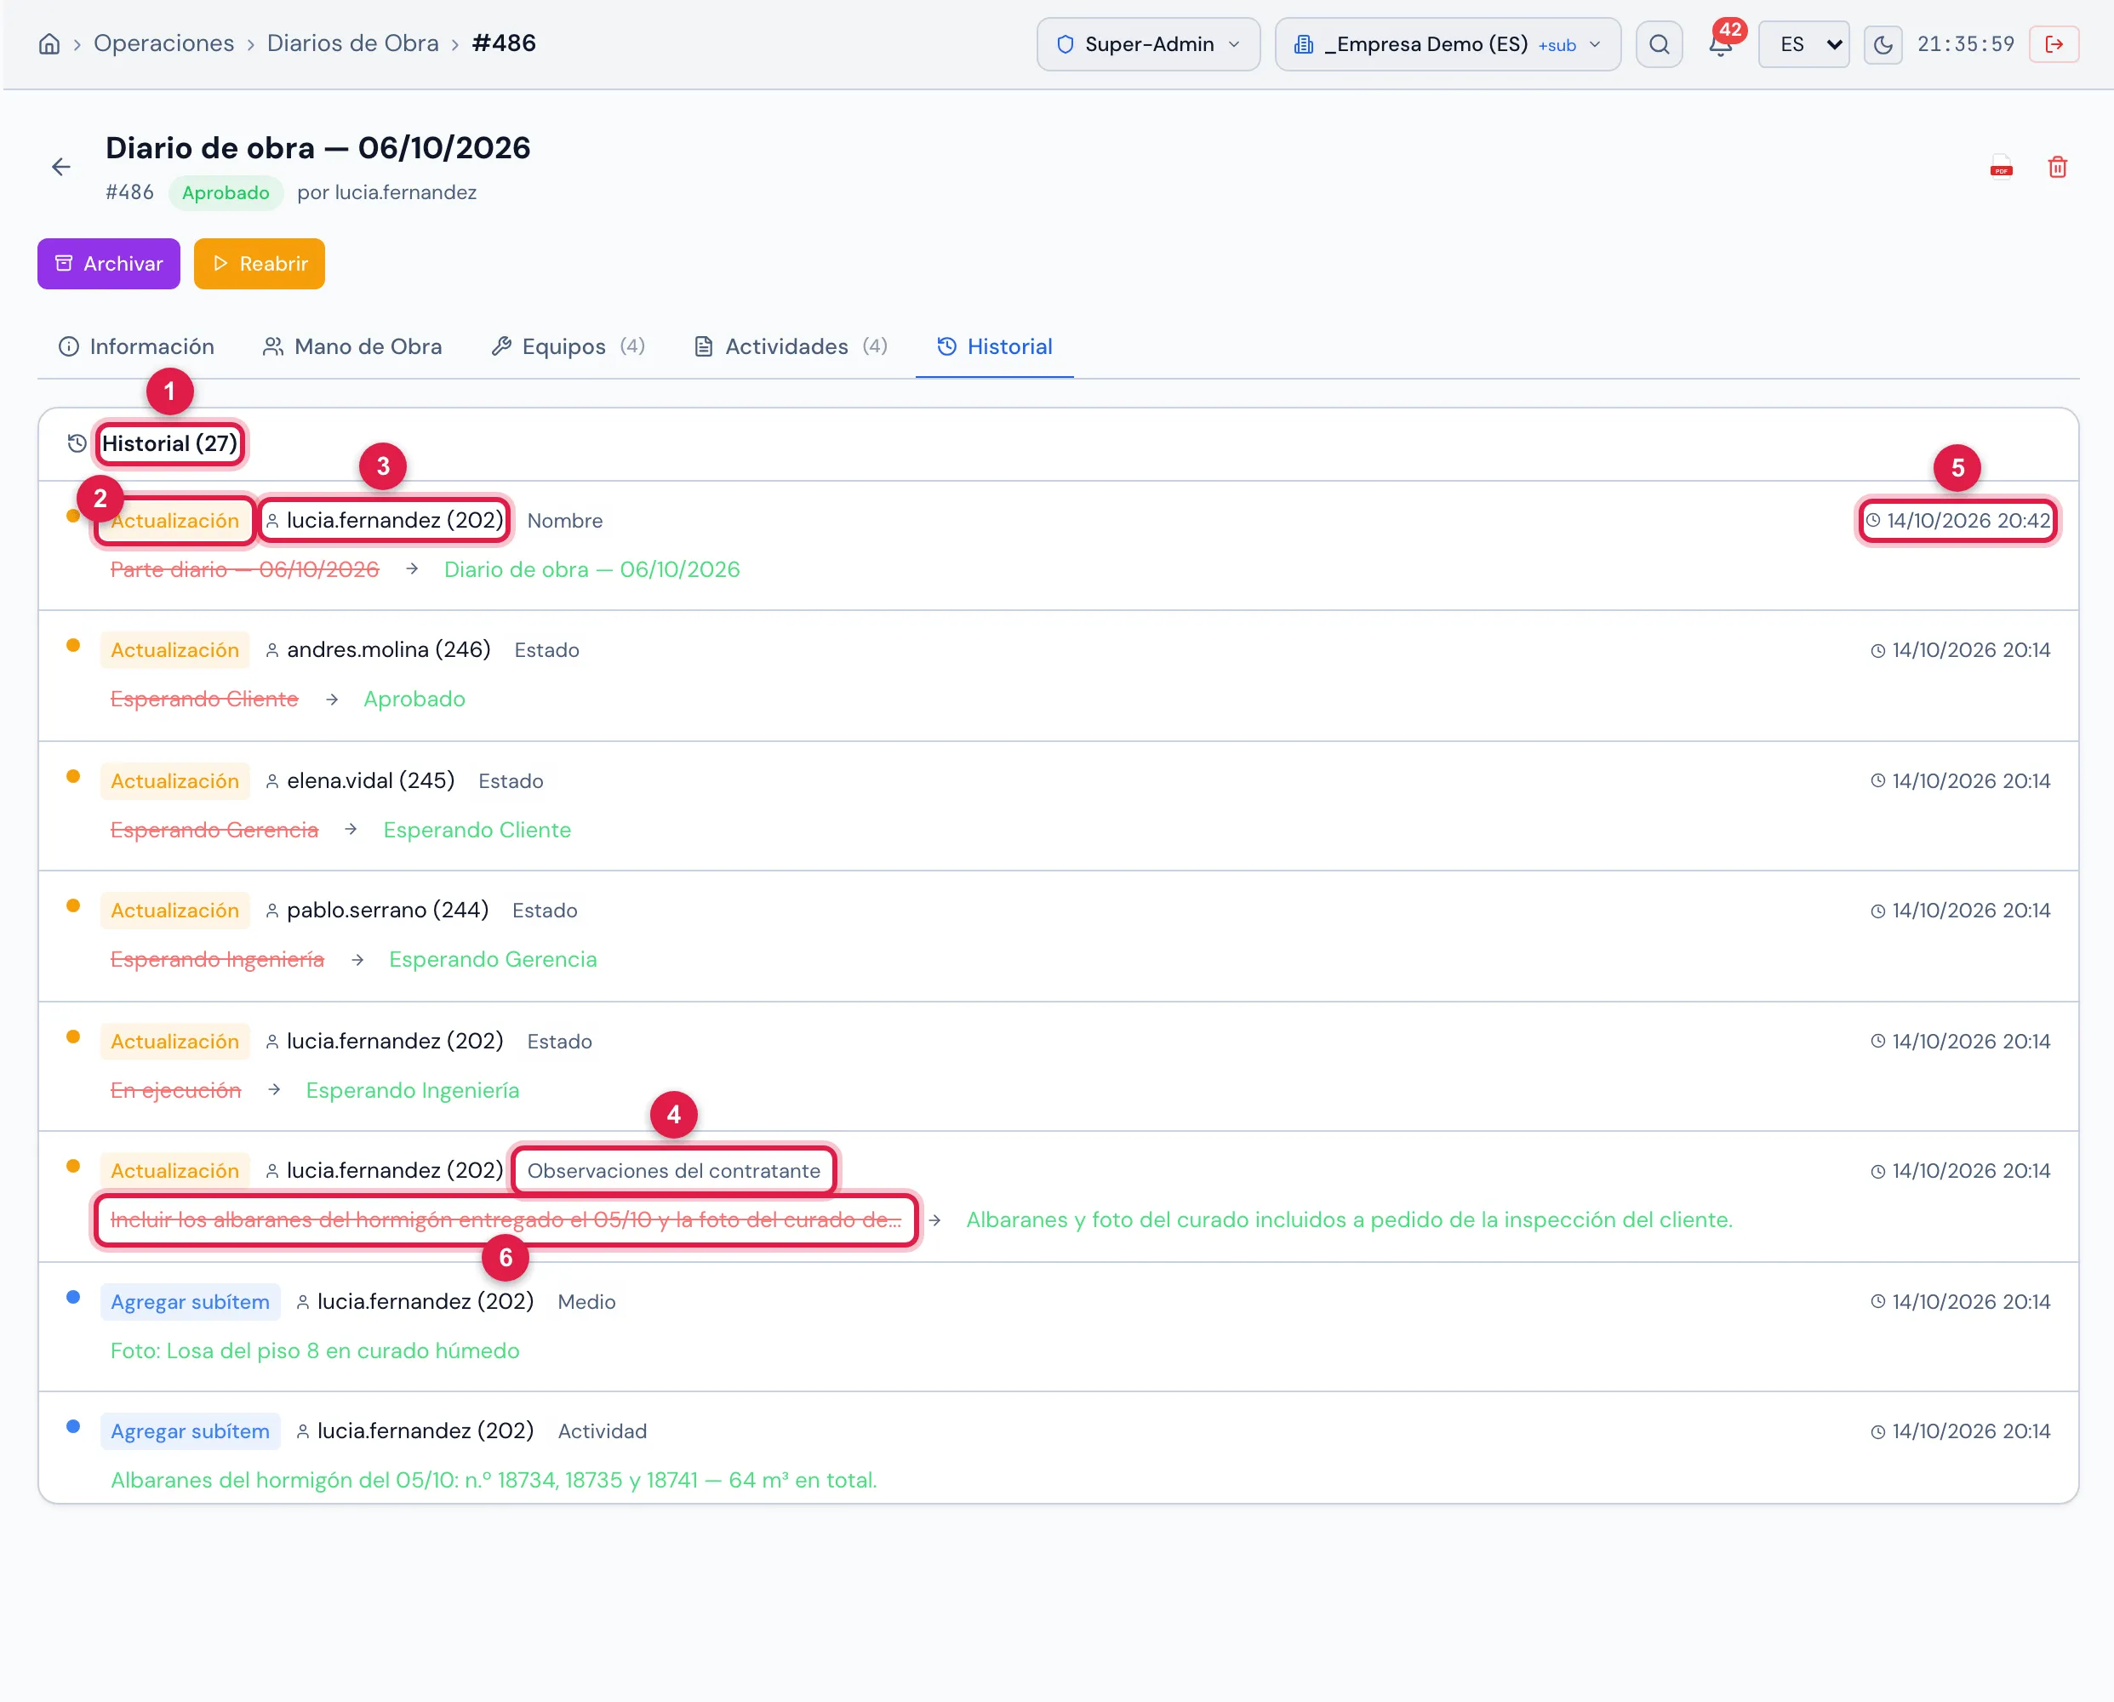Click the #486 breadcrumb item
The height and width of the screenshot is (1702, 2114).
pos(504,43)
